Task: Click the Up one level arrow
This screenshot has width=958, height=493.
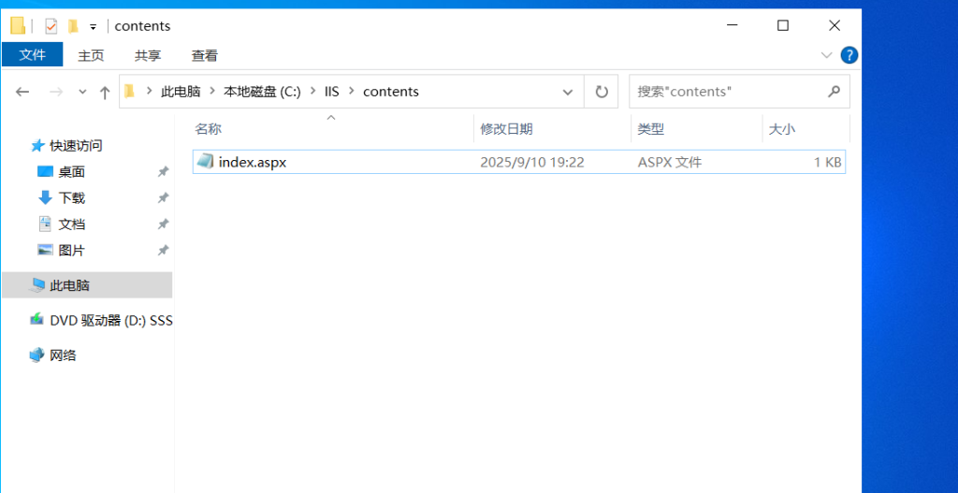Action: coord(105,92)
